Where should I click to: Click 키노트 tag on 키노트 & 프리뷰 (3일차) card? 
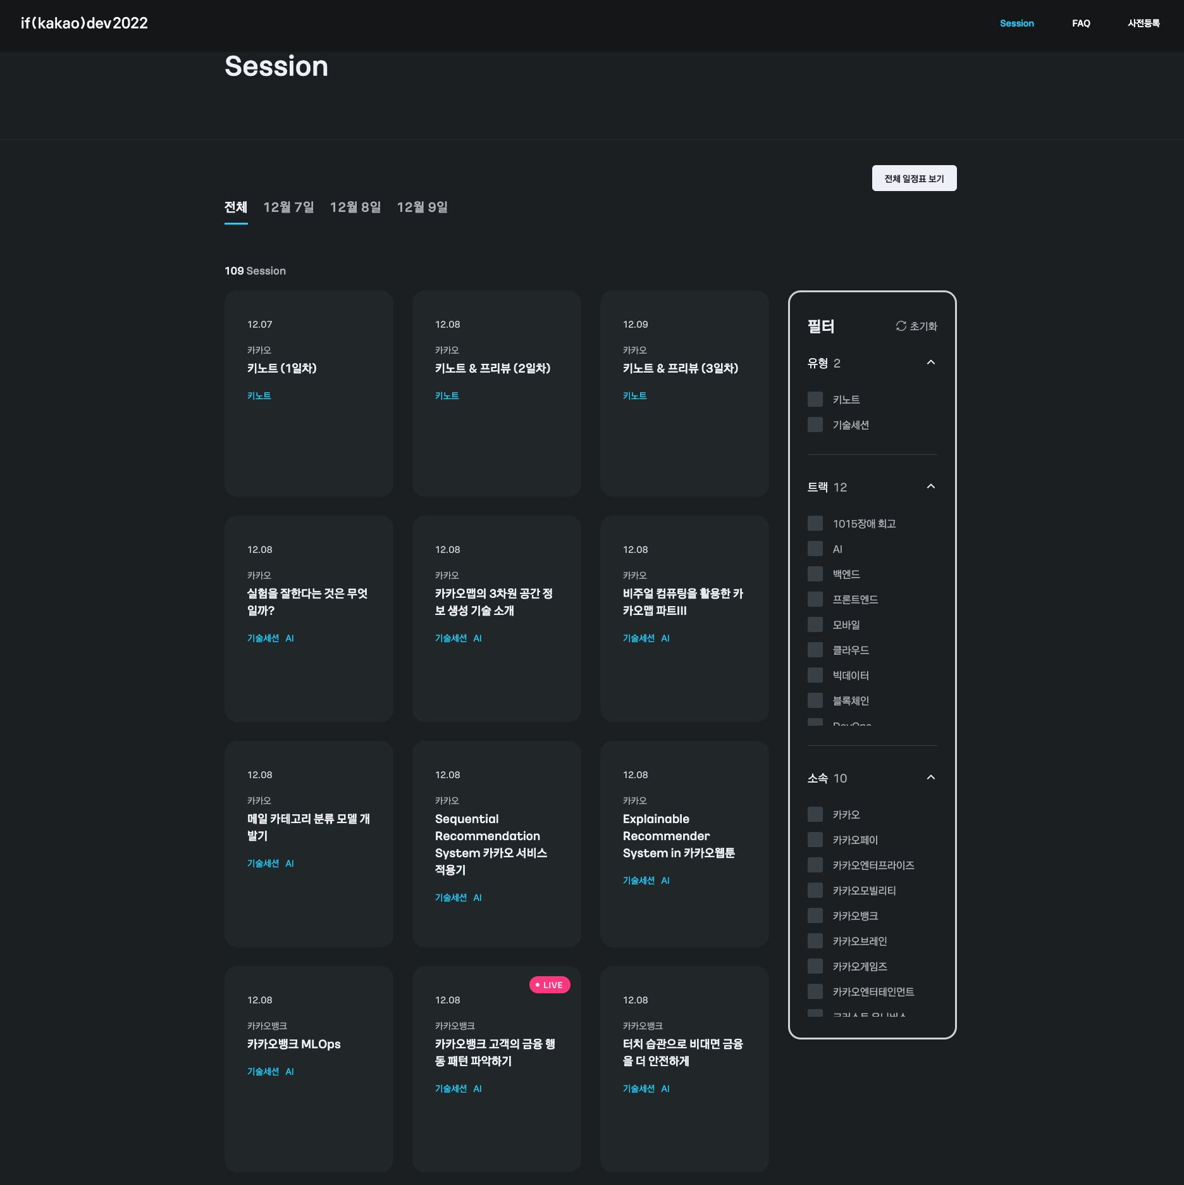click(635, 396)
